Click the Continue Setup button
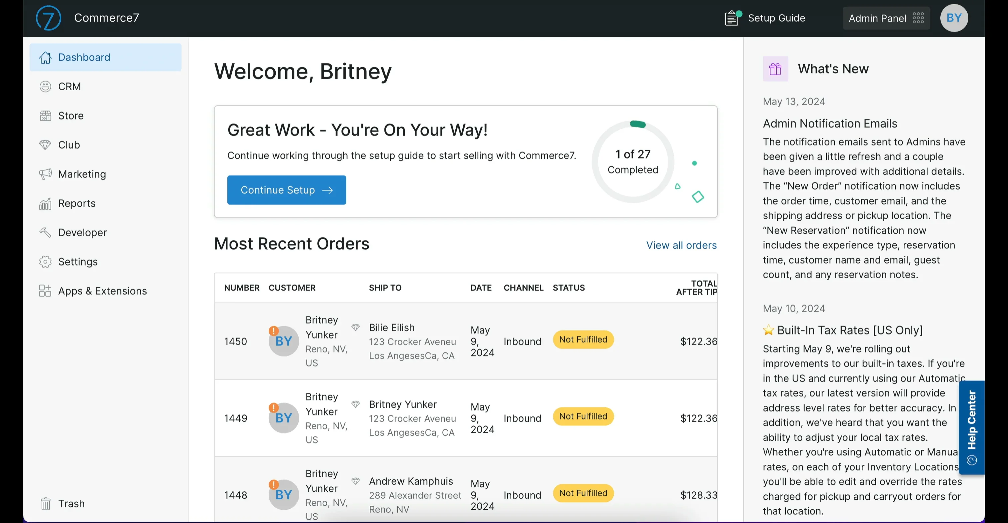The width and height of the screenshot is (1008, 523). 286,190
